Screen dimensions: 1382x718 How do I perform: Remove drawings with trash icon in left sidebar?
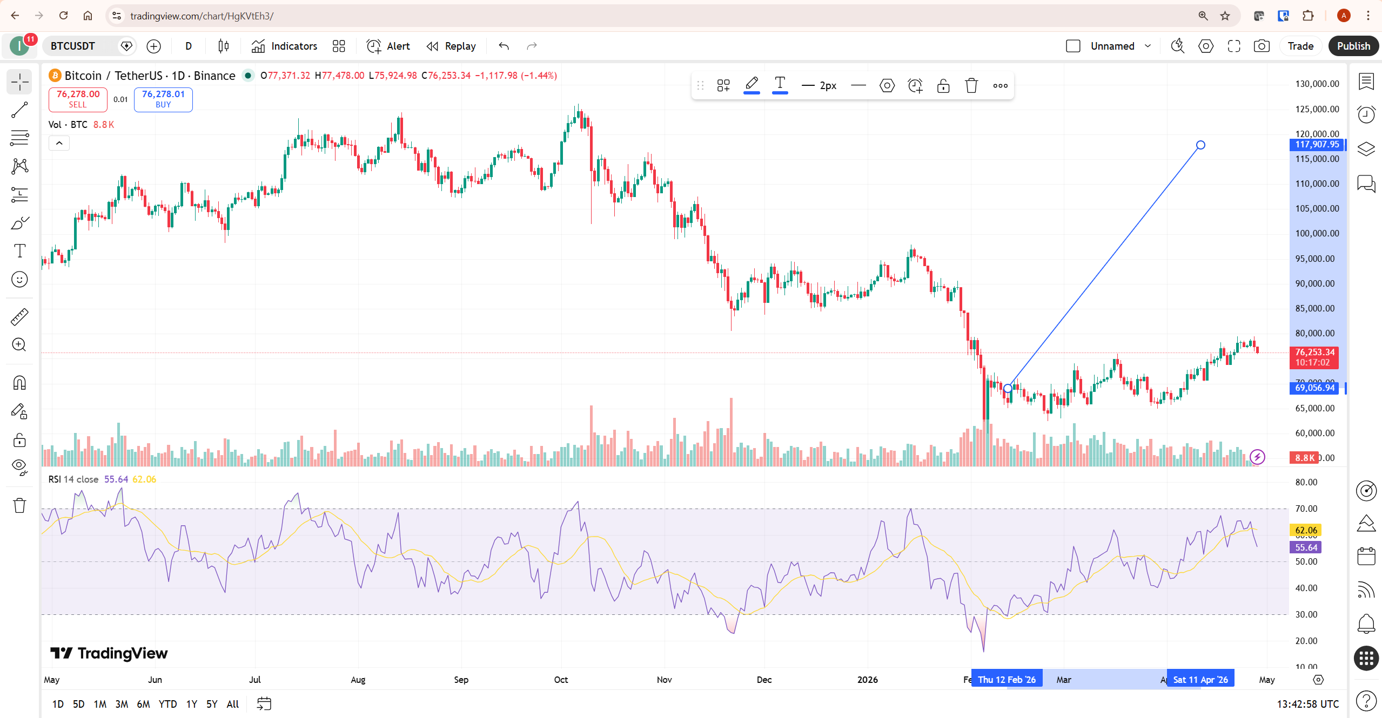(19, 506)
